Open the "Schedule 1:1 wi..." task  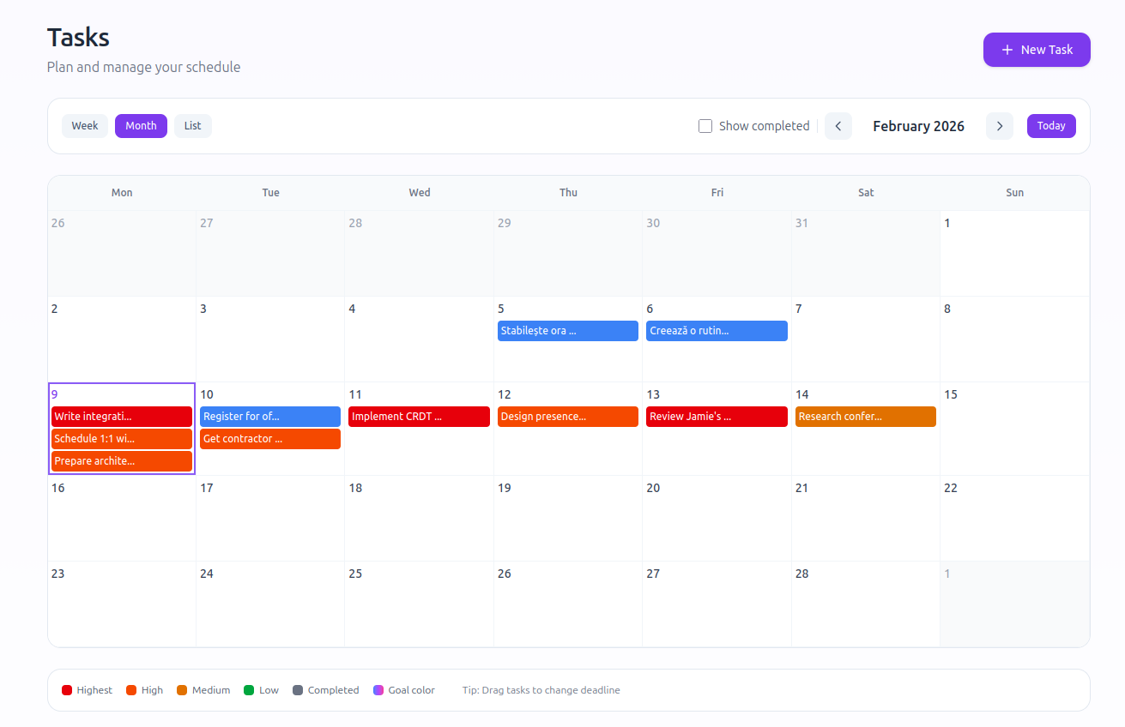[x=122, y=439]
